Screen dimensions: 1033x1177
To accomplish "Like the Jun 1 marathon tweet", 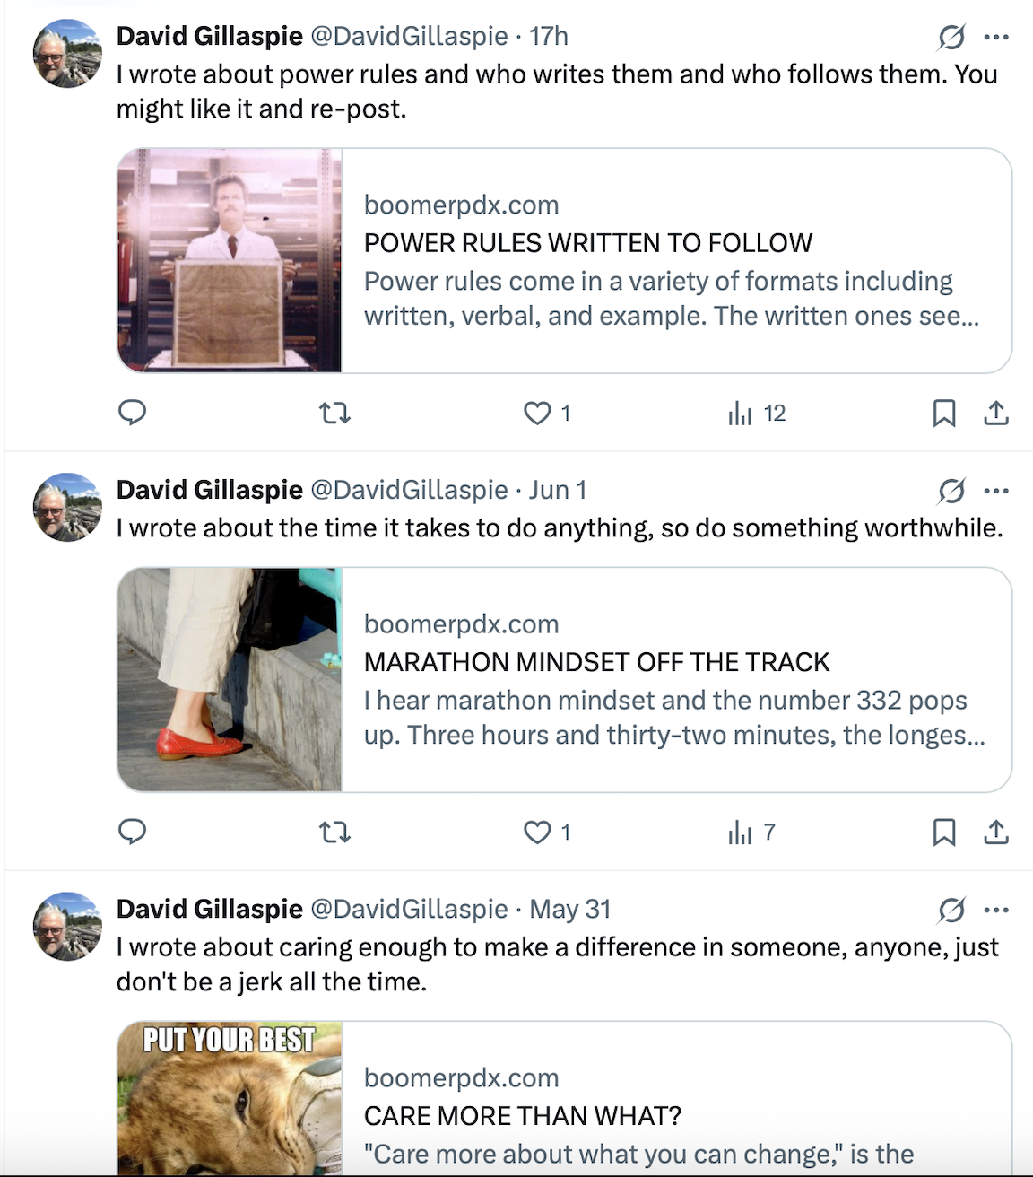I will pyautogui.click(x=537, y=833).
